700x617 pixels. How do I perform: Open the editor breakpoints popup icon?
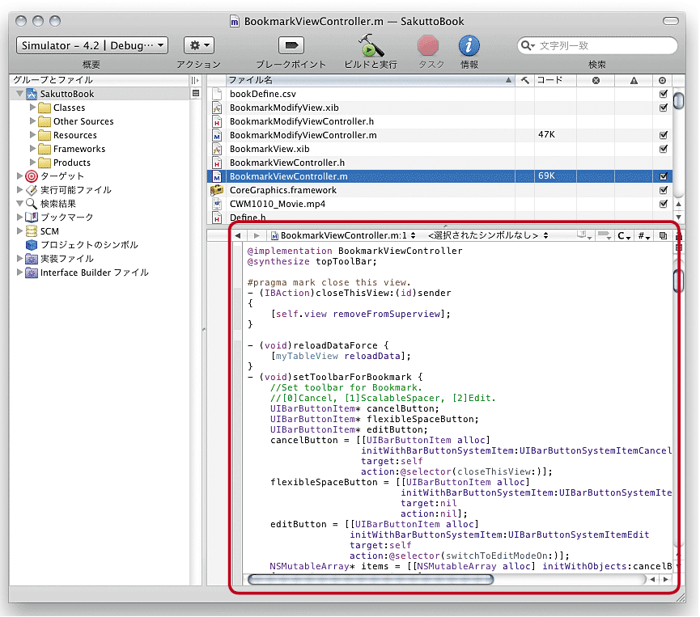(605, 235)
